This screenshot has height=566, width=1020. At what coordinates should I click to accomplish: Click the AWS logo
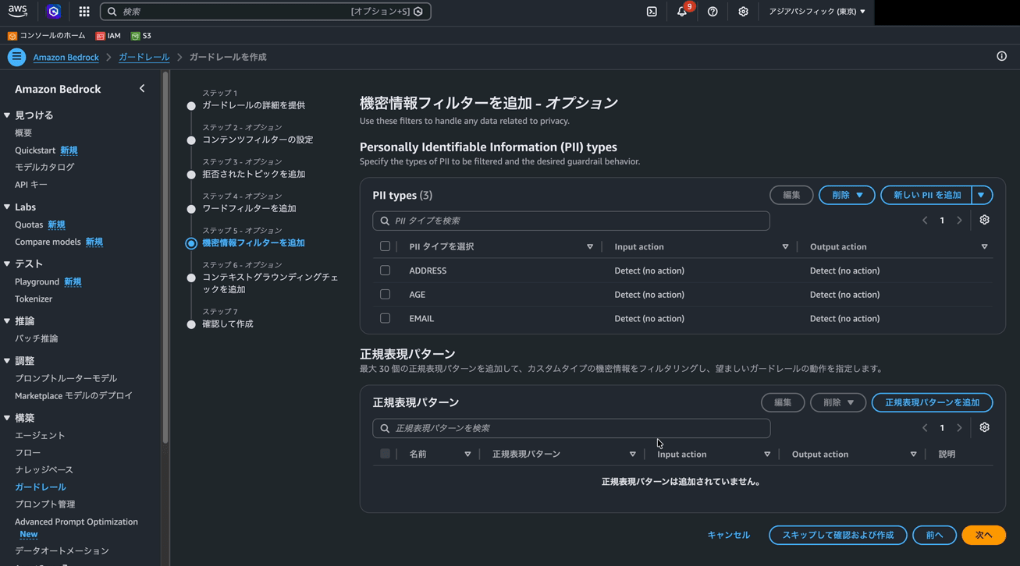coord(17,11)
